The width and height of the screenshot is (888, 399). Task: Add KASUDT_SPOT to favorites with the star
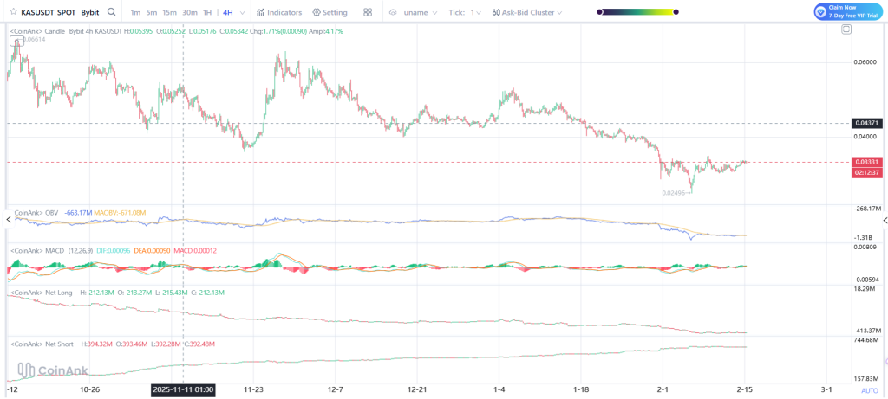tap(12, 13)
